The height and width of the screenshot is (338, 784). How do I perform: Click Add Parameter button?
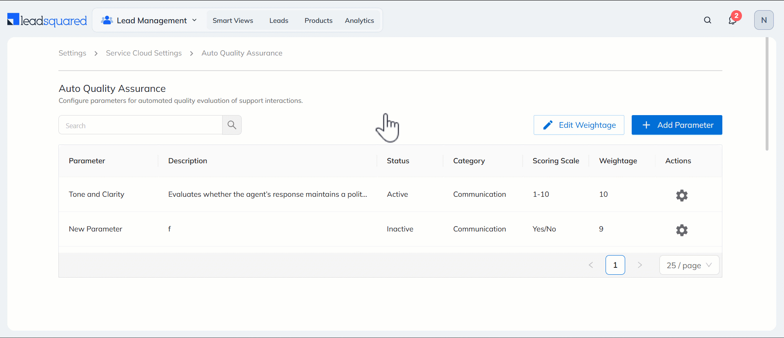677,125
